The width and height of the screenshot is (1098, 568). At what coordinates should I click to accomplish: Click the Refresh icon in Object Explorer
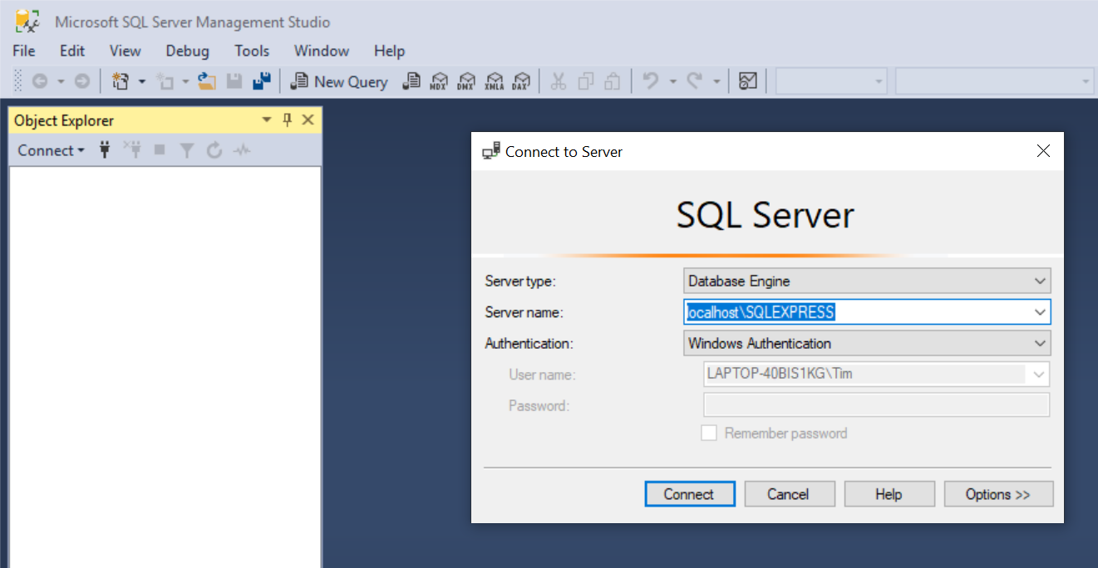point(214,150)
